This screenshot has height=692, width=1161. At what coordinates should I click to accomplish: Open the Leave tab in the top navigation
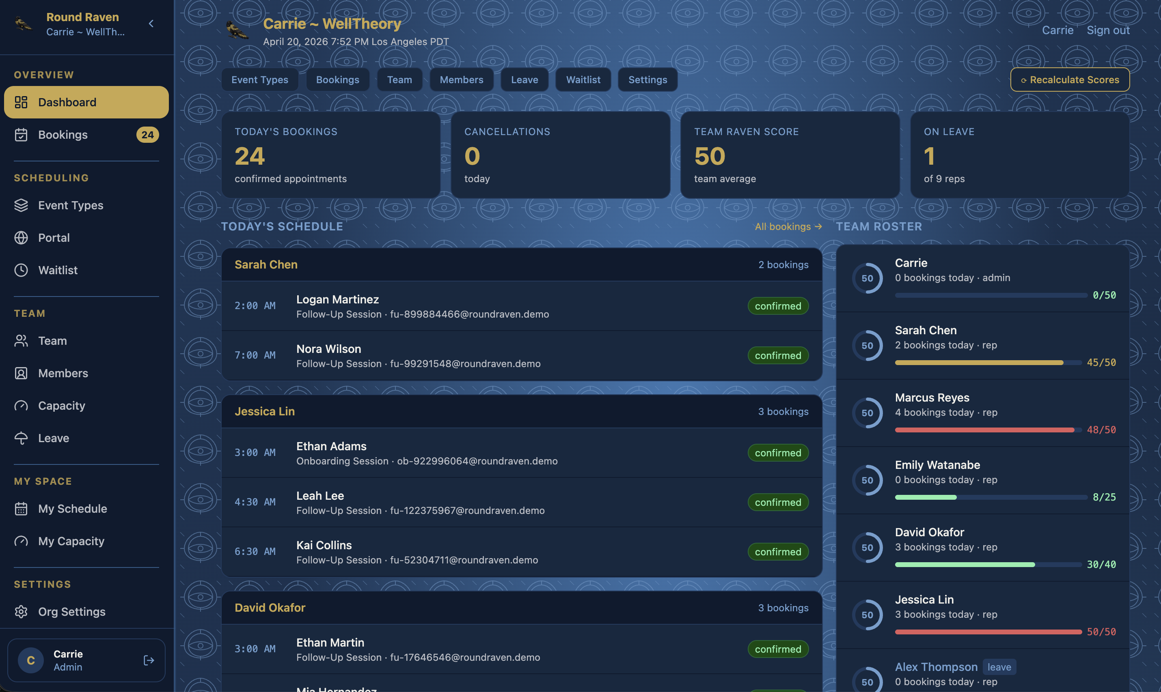524,80
